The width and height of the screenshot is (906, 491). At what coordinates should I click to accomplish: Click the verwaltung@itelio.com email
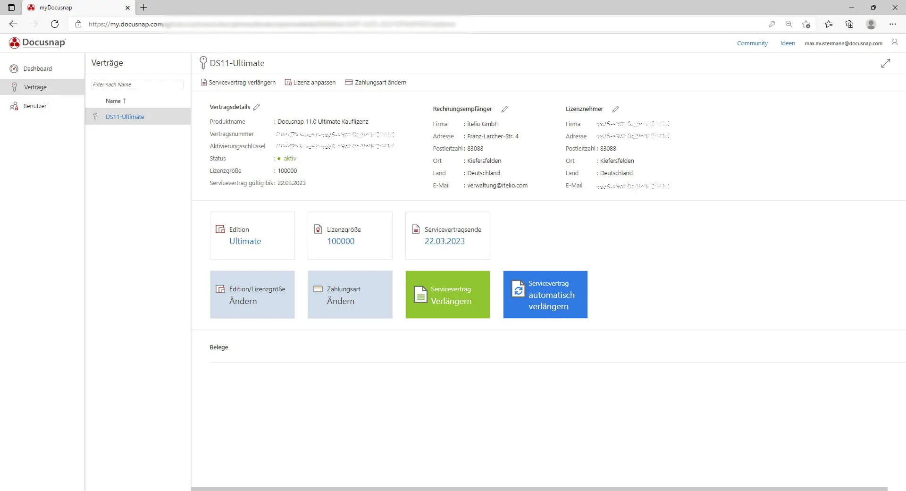[x=497, y=186]
